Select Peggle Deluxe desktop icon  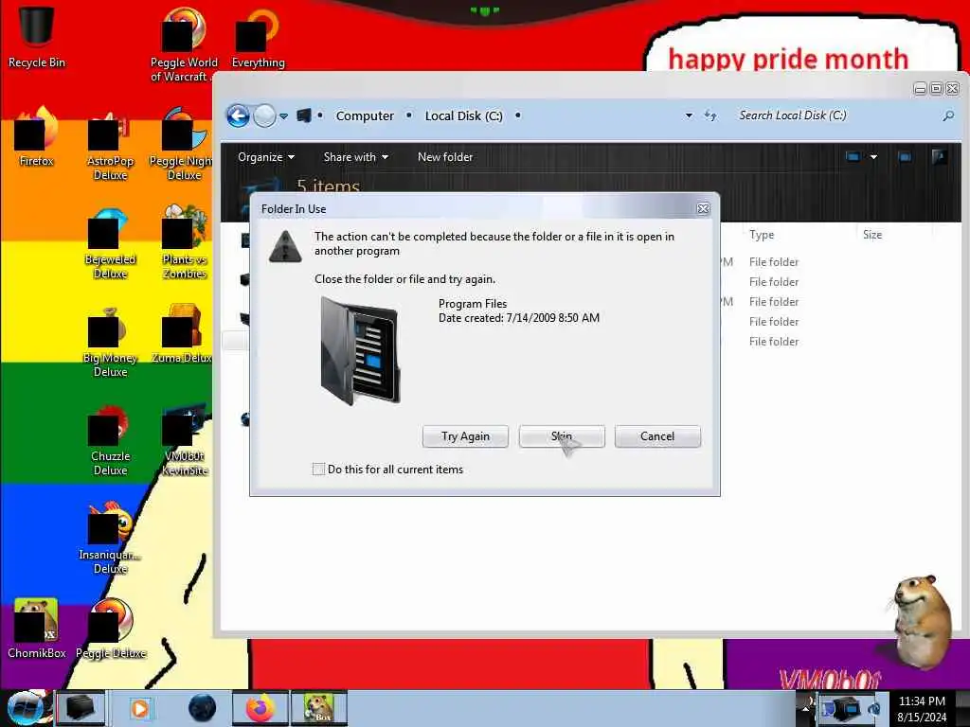[x=110, y=628]
